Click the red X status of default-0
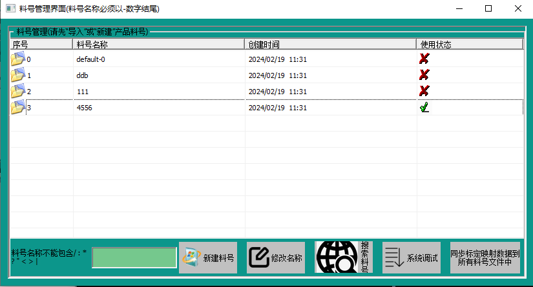The width and height of the screenshot is (533, 287). pos(424,59)
